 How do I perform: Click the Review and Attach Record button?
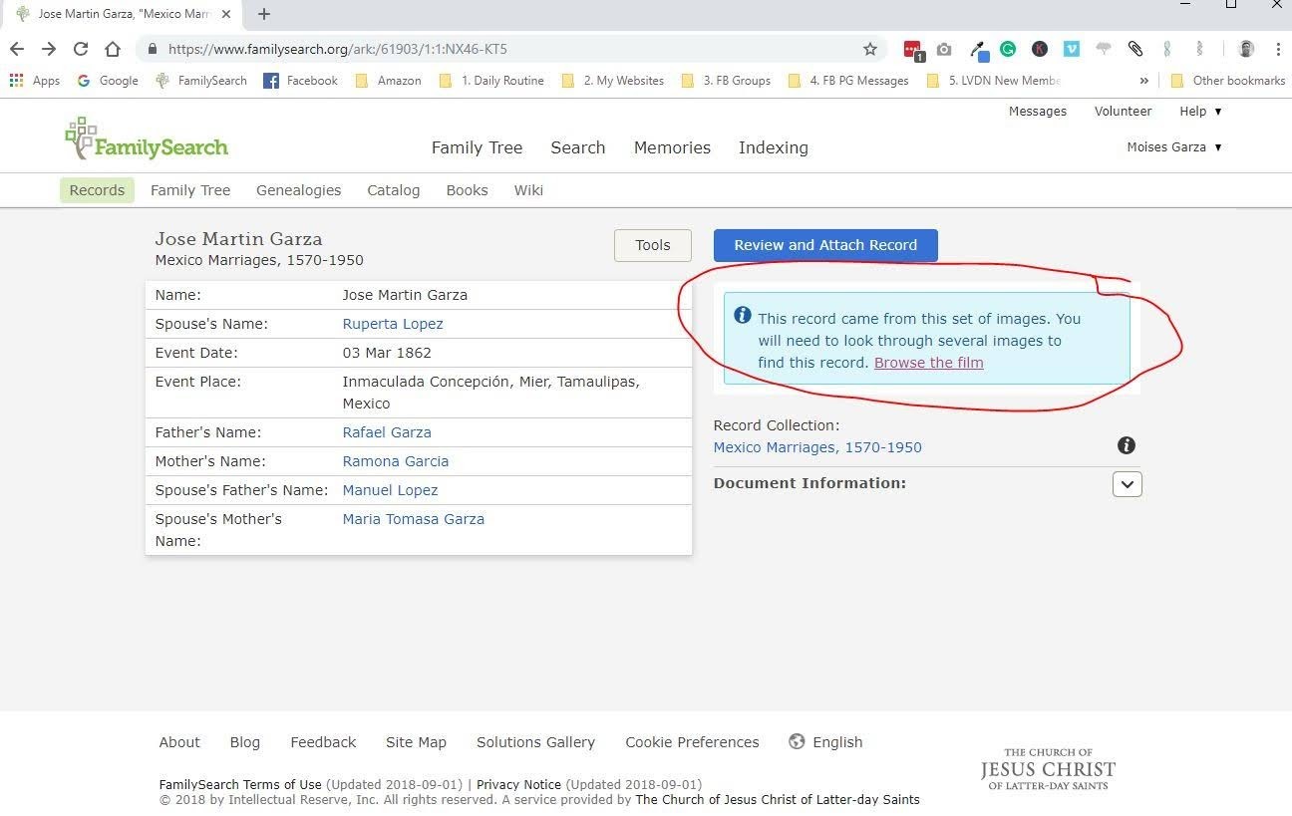(825, 245)
